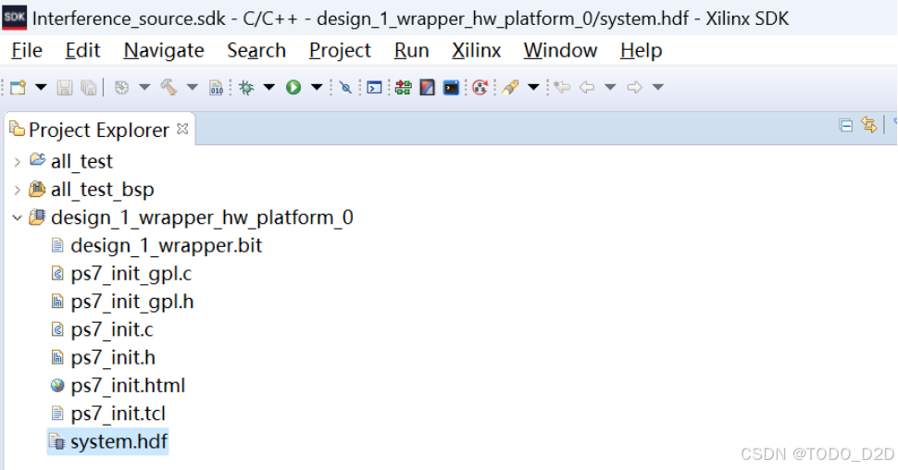This screenshot has height=470, width=898.
Task: Click the Collapse All icon
Action: click(x=845, y=126)
